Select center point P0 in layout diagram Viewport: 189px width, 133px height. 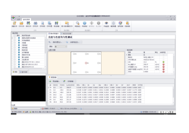tap(86, 63)
